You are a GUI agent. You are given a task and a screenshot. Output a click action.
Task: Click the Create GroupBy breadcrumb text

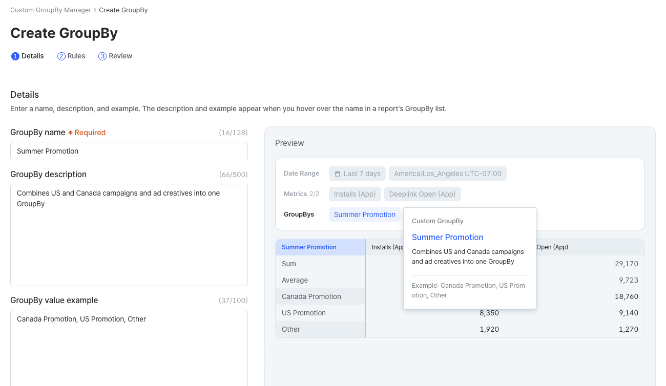[123, 10]
